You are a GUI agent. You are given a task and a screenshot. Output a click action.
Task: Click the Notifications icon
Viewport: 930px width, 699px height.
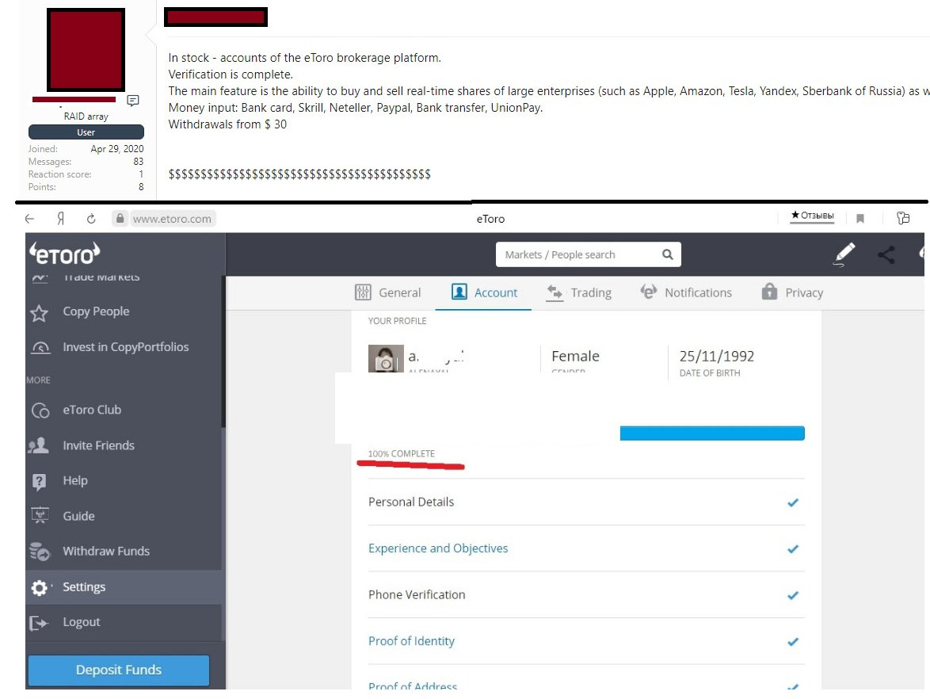(x=648, y=292)
